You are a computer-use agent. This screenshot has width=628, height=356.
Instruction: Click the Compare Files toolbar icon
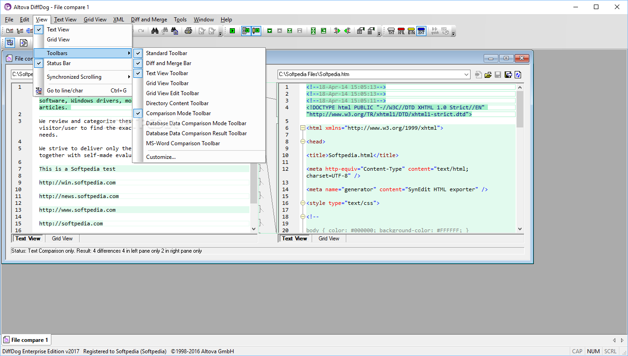pyautogui.click(x=10, y=31)
